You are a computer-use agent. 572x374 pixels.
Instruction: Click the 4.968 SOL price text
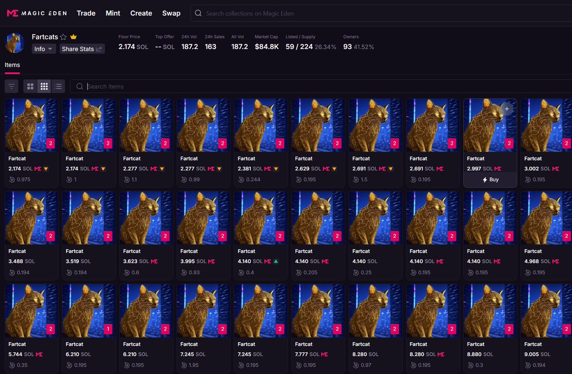[x=537, y=261]
